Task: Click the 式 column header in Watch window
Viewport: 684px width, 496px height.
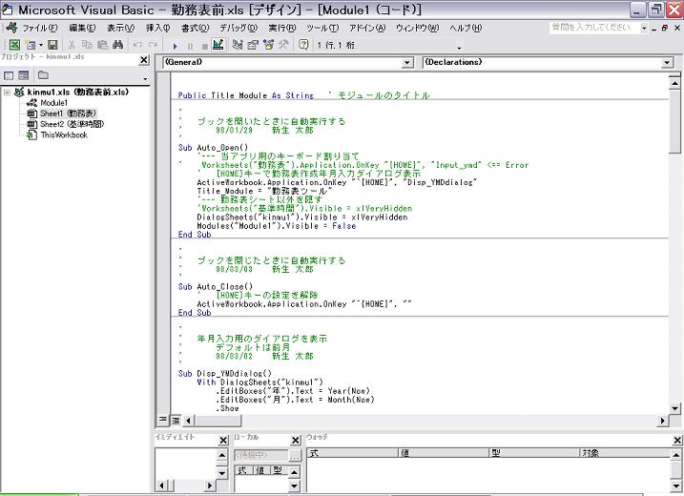Action: (352, 453)
